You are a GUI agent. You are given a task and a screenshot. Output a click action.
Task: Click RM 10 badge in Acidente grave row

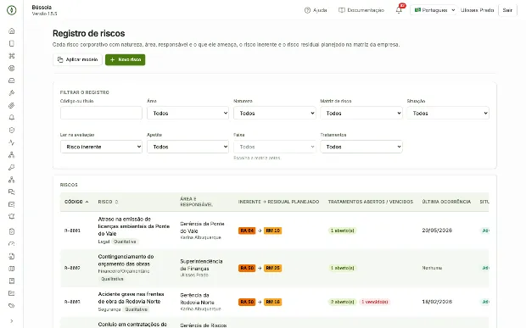pos(272,302)
